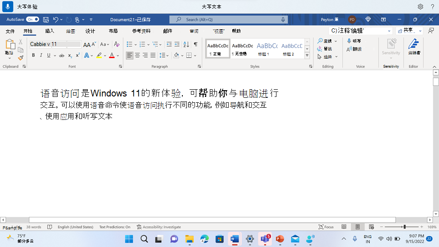
Task: Click the diamond premium icon
Action: (368, 19)
